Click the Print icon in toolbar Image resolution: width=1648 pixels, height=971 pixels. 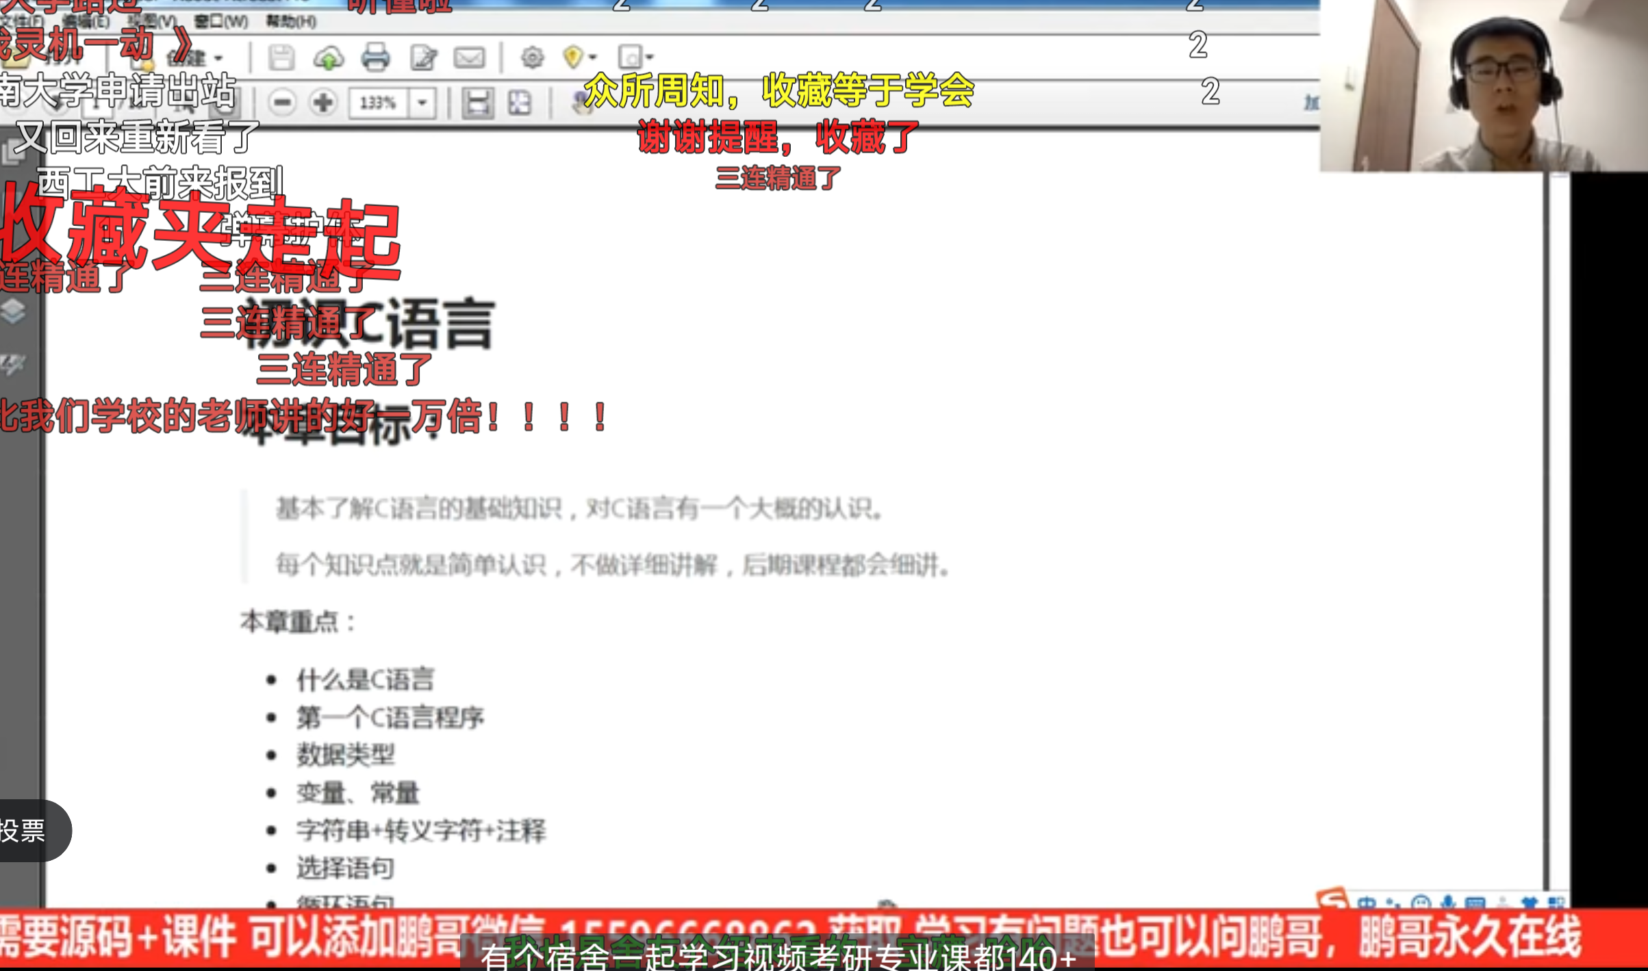pos(375,57)
